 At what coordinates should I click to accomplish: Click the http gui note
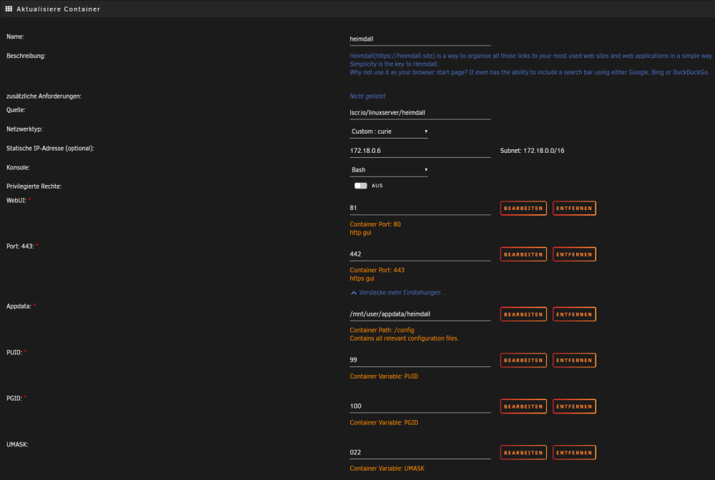[x=360, y=232]
